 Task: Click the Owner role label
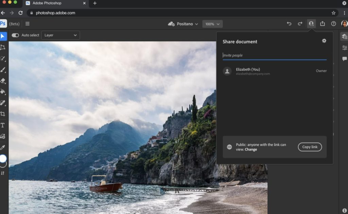click(x=321, y=71)
